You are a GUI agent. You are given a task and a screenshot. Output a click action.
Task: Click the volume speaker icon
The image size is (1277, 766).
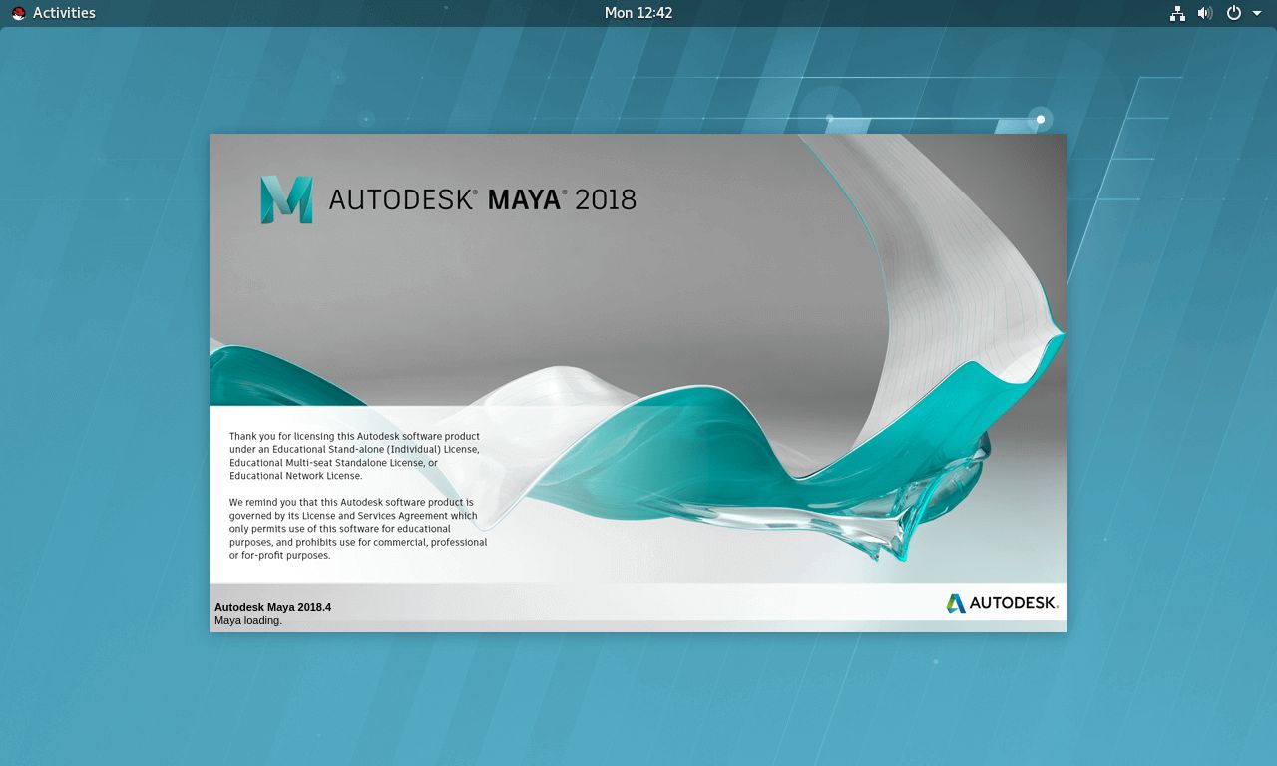pyautogui.click(x=1204, y=13)
